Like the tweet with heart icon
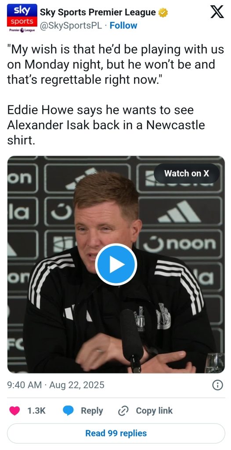This screenshot has width=231, height=450. (14, 411)
